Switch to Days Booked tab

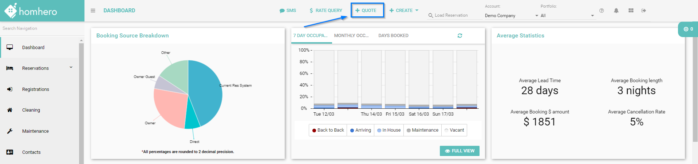(x=393, y=36)
